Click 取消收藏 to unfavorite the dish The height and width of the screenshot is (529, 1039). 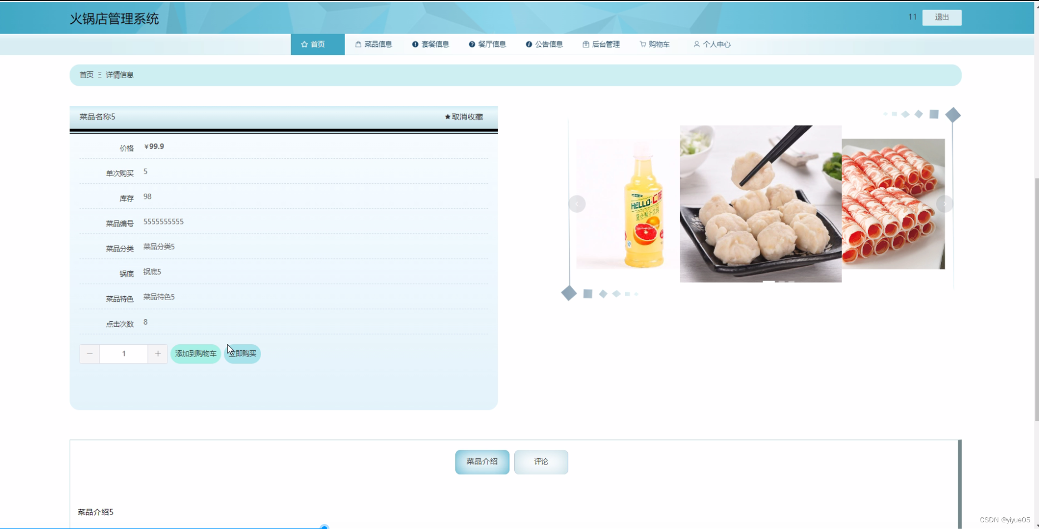click(464, 117)
